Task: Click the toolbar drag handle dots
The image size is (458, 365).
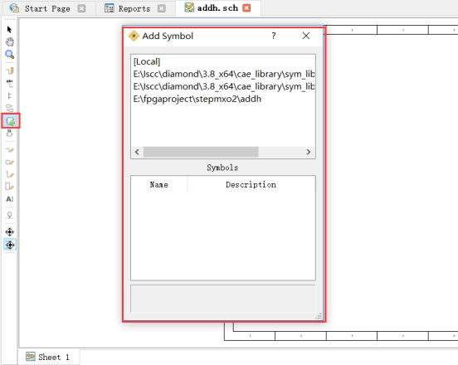Action: click(x=10, y=20)
